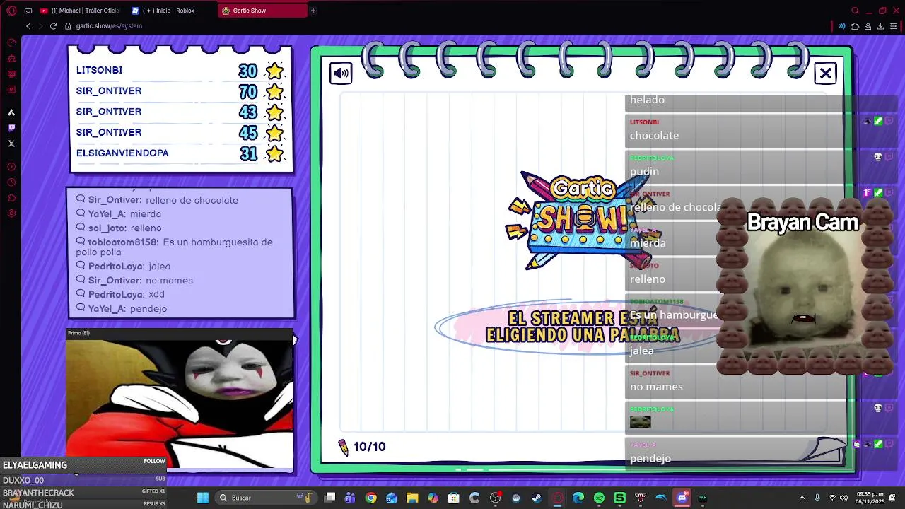Click the PedritoLoya 'xdd' chat message

(x=120, y=294)
